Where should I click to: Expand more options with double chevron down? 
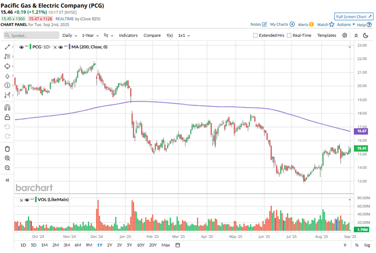pos(345,245)
